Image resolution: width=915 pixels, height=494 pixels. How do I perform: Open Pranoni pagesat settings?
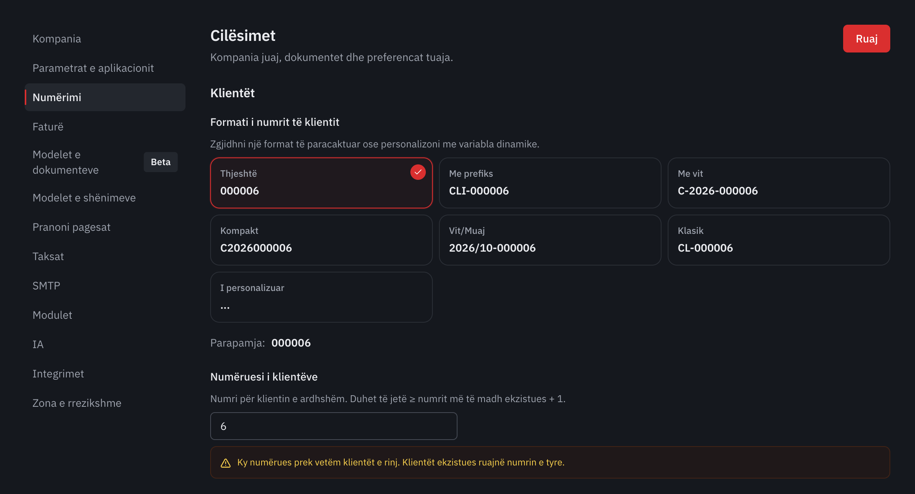(x=105, y=227)
